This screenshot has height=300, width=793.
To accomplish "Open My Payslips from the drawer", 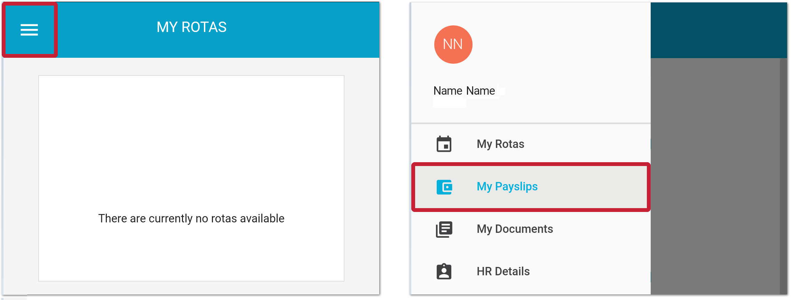I will pyautogui.click(x=507, y=187).
